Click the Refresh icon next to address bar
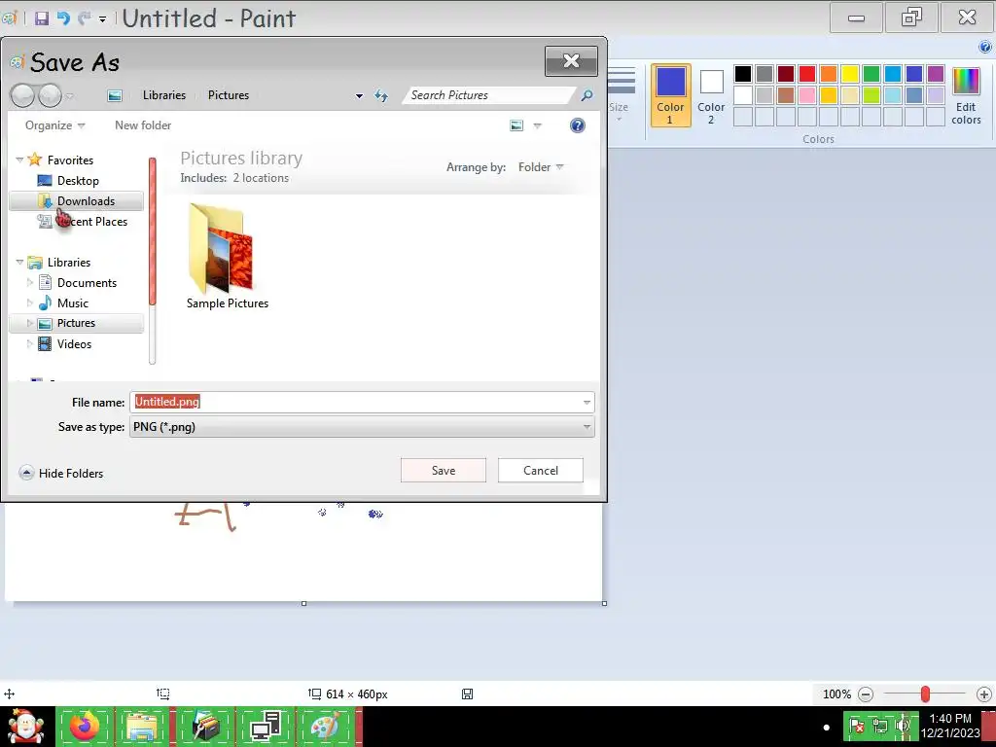Screen dimensions: 996x747 tap(381, 96)
